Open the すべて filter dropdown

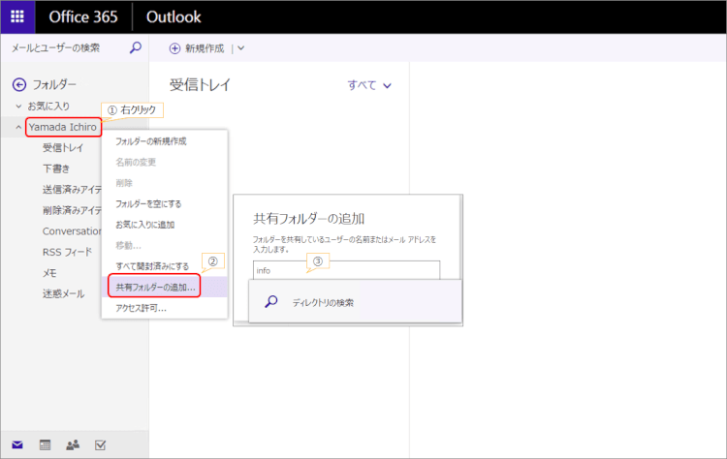click(369, 85)
